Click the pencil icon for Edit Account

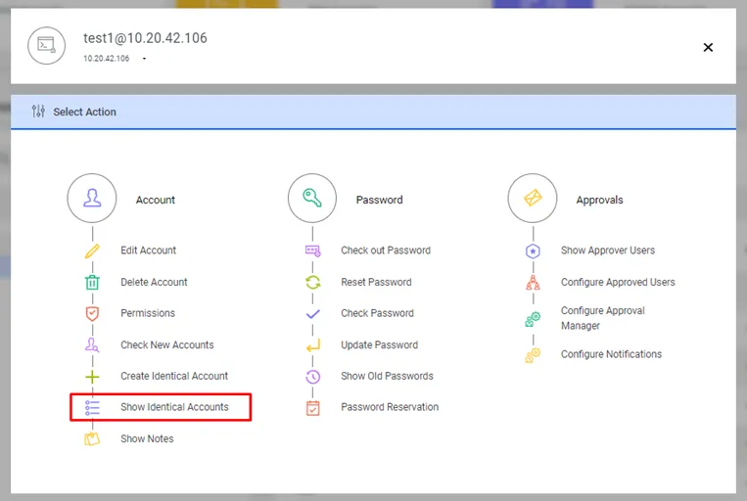92,250
